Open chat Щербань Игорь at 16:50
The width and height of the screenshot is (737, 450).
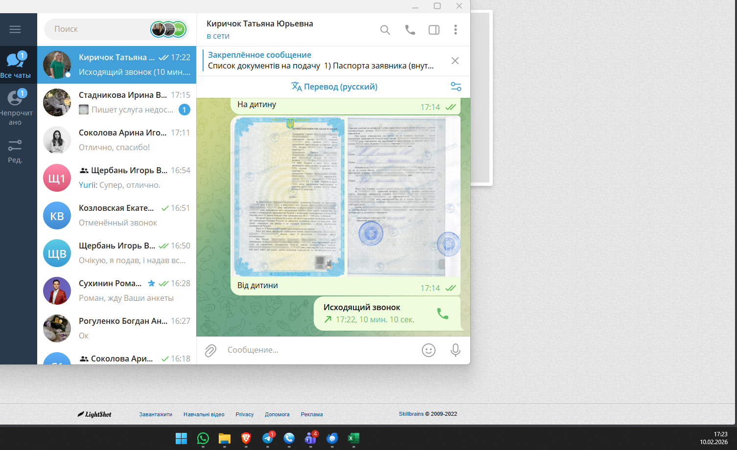(x=117, y=253)
